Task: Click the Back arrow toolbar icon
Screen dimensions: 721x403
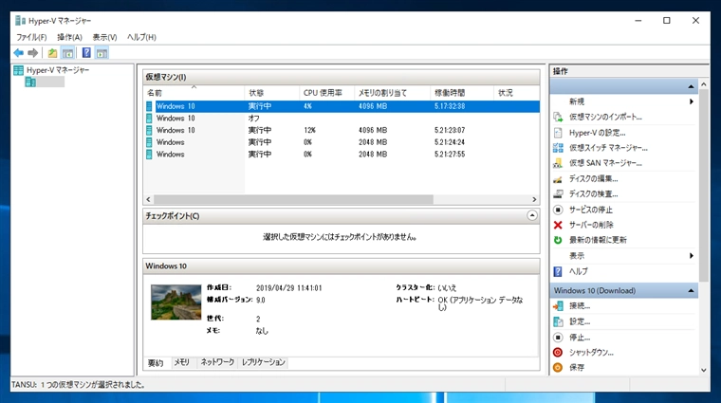Action: [x=18, y=53]
